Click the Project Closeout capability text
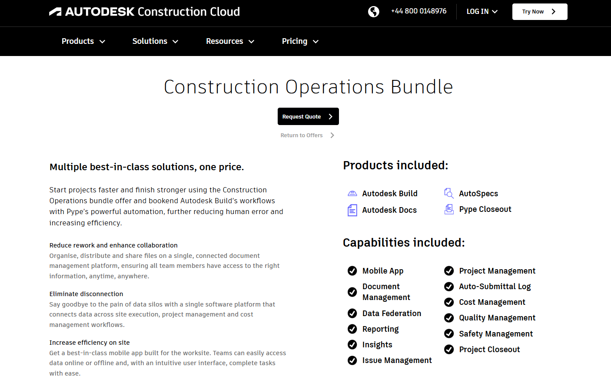Viewport: 611px width, 386px height. tap(489, 350)
